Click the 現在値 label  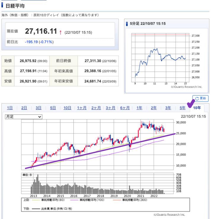coord(12,31)
